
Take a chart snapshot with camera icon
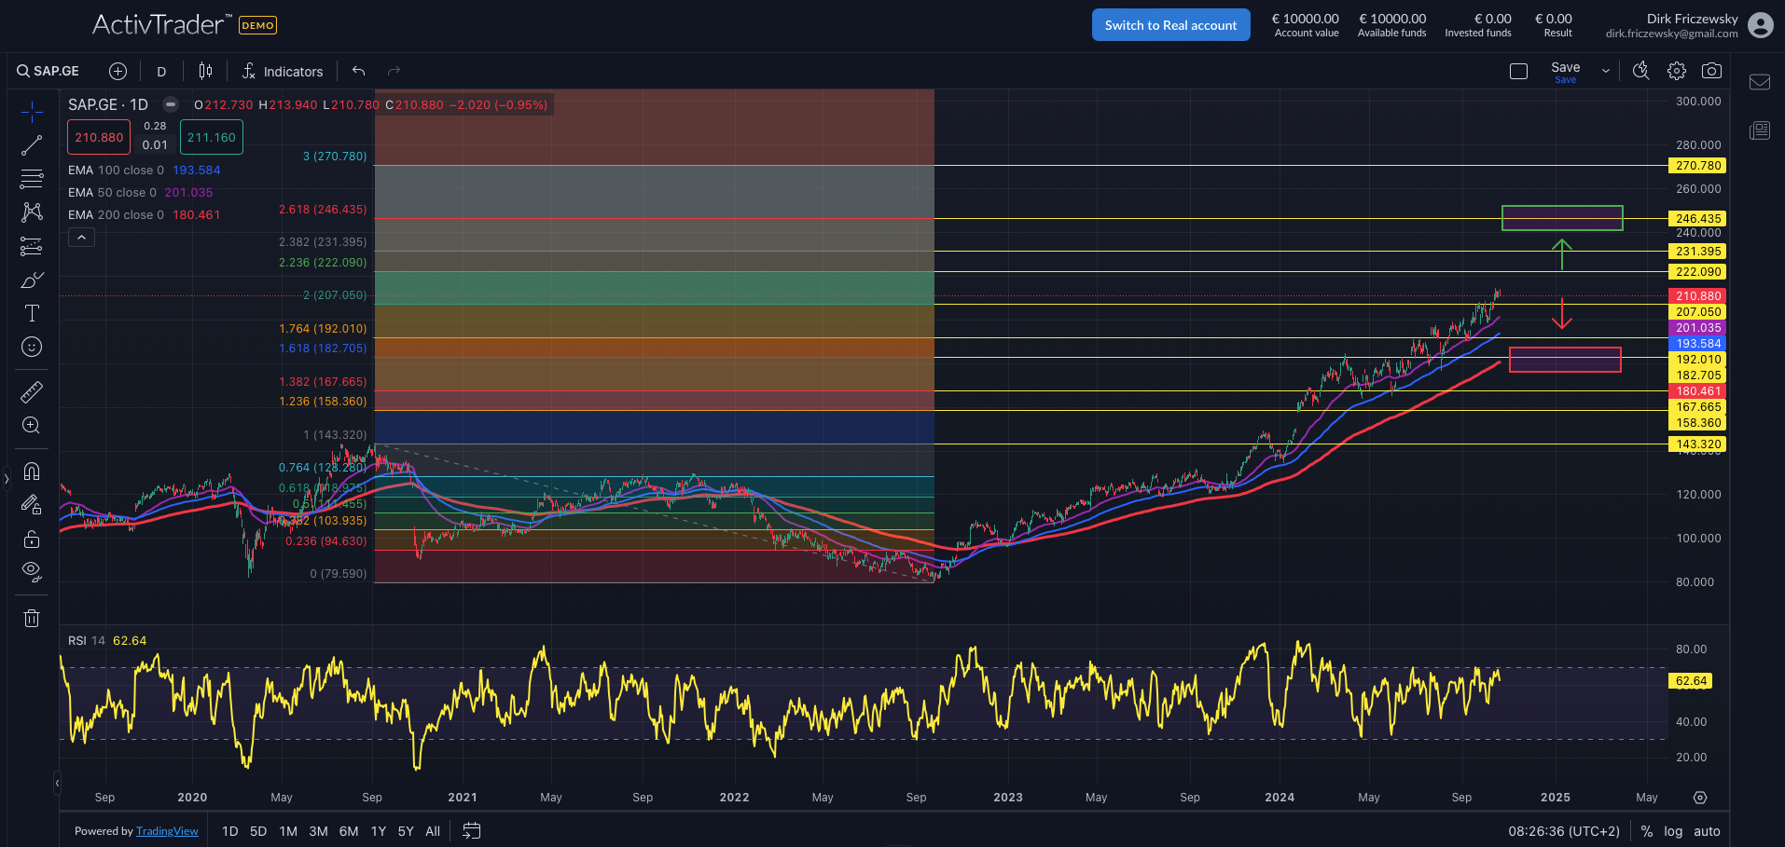point(1711,71)
